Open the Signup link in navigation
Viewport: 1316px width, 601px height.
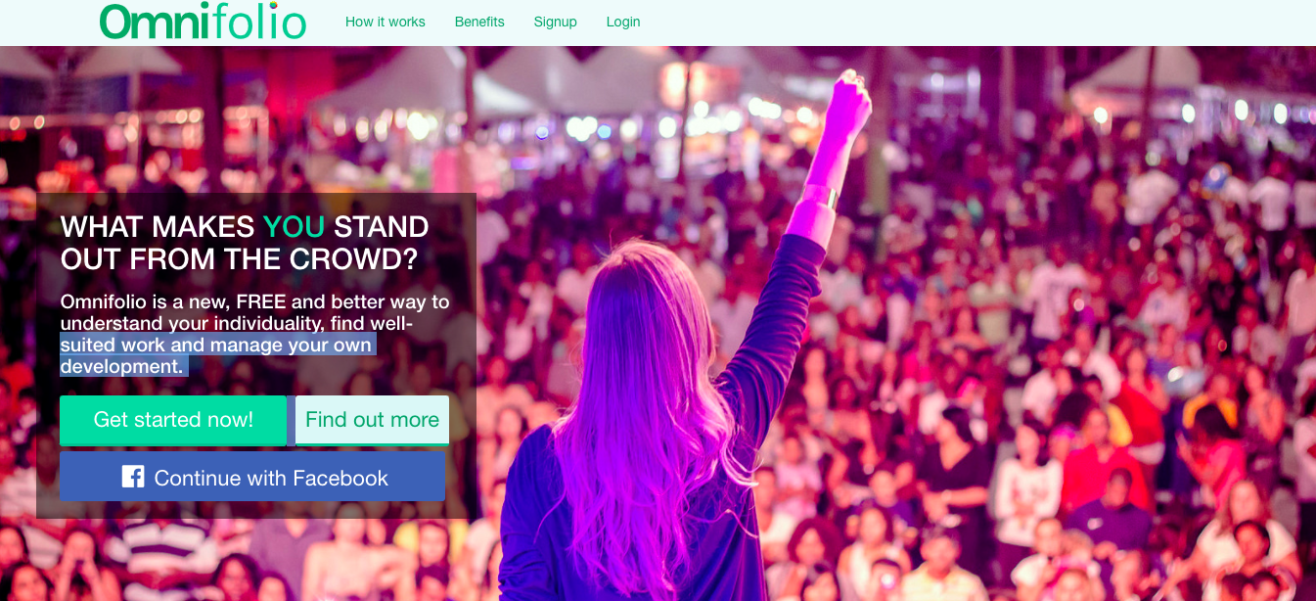(x=556, y=22)
